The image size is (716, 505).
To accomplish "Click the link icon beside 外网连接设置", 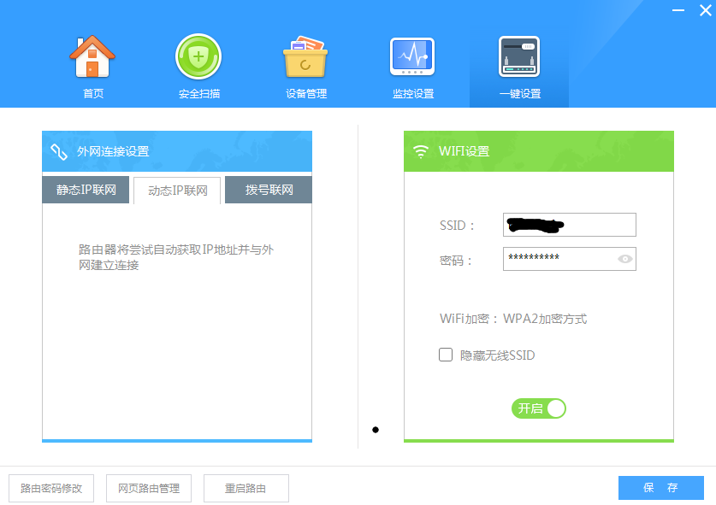I will (x=58, y=150).
